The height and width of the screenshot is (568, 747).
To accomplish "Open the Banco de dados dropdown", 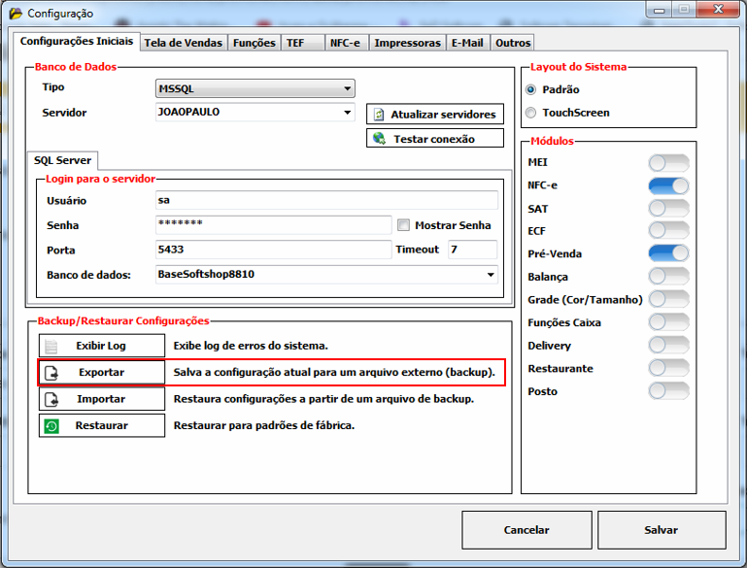I will point(491,275).
